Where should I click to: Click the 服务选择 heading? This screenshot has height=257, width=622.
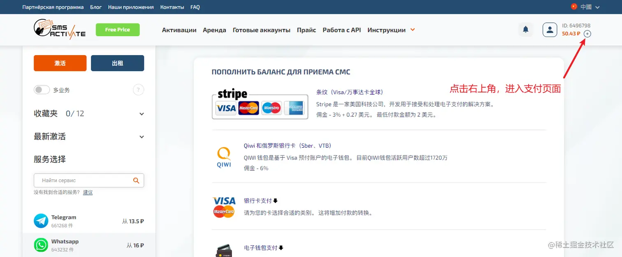50,159
